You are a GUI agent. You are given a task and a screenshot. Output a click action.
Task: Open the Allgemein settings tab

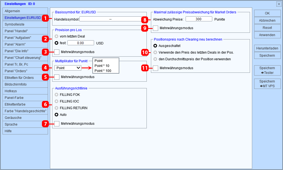pos(25,11)
